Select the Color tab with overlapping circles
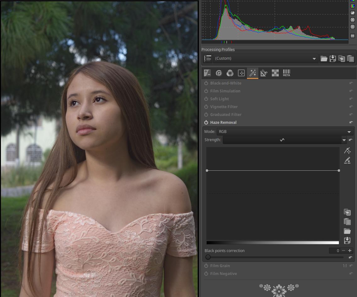 tap(230, 73)
